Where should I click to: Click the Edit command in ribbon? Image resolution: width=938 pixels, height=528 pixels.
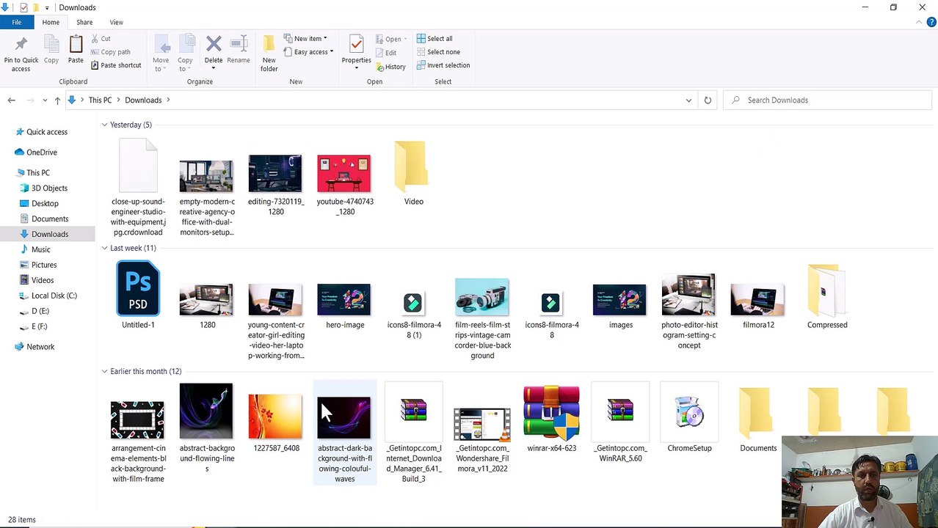click(x=386, y=53)
